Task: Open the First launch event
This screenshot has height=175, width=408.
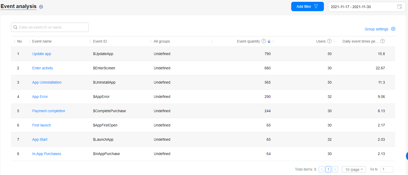Action: pyautogui.click(x=42, y=125)
